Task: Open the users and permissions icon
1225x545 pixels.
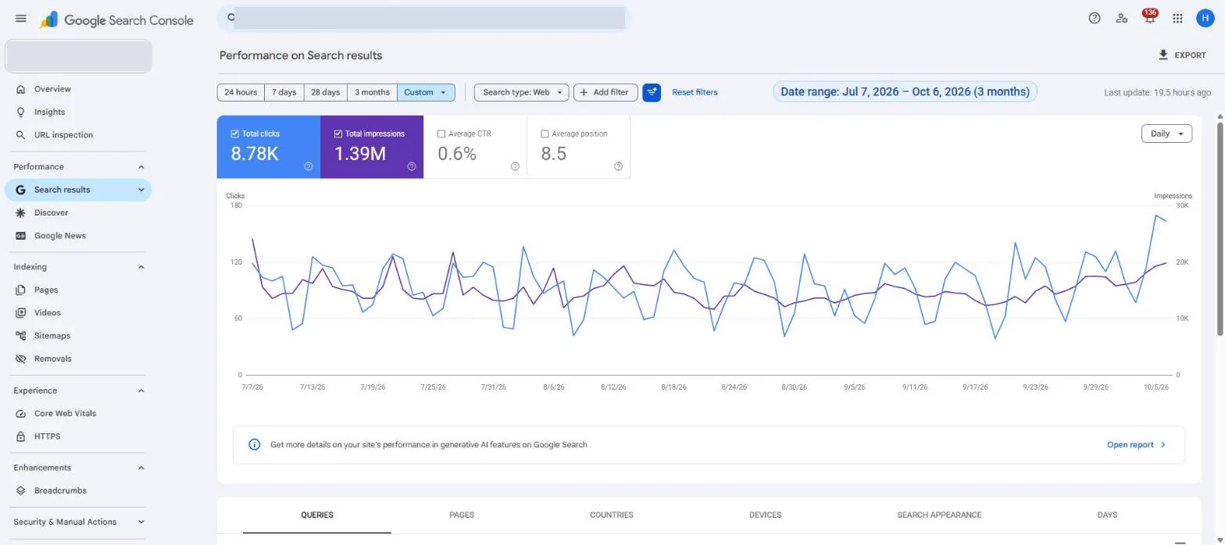Action: click(1122, 18)
